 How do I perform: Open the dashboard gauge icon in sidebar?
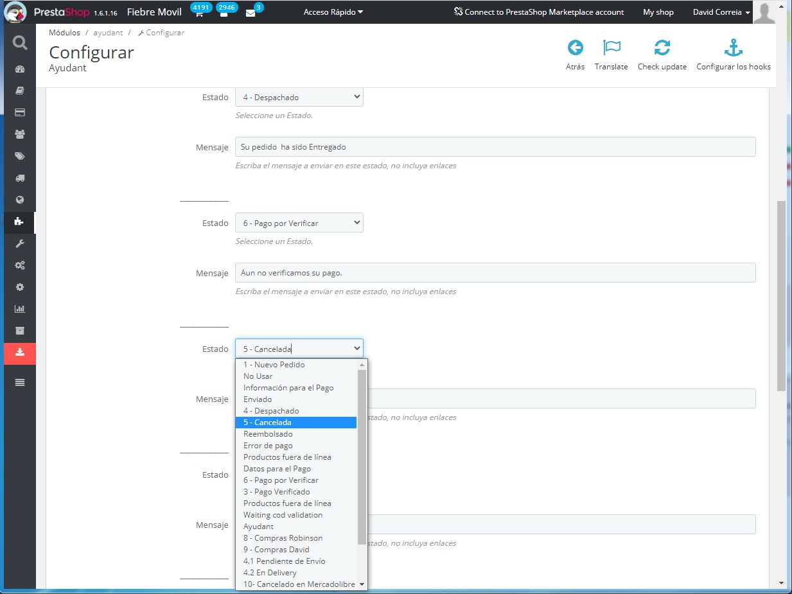pos(19,69)
